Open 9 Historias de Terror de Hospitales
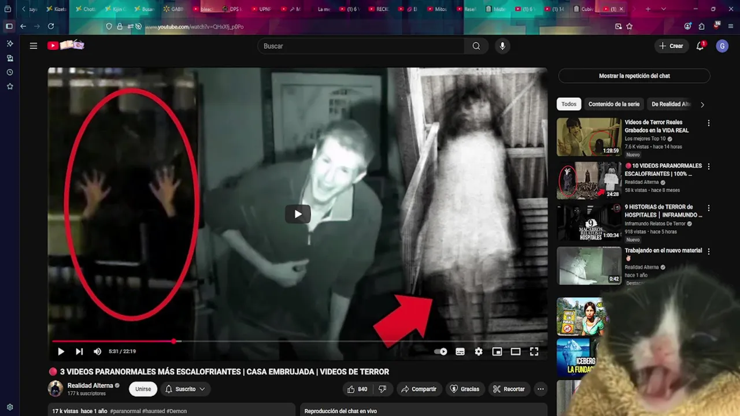The width and height of the screenshot is (740, 416). pyautogui.click(x=589, y=222)
